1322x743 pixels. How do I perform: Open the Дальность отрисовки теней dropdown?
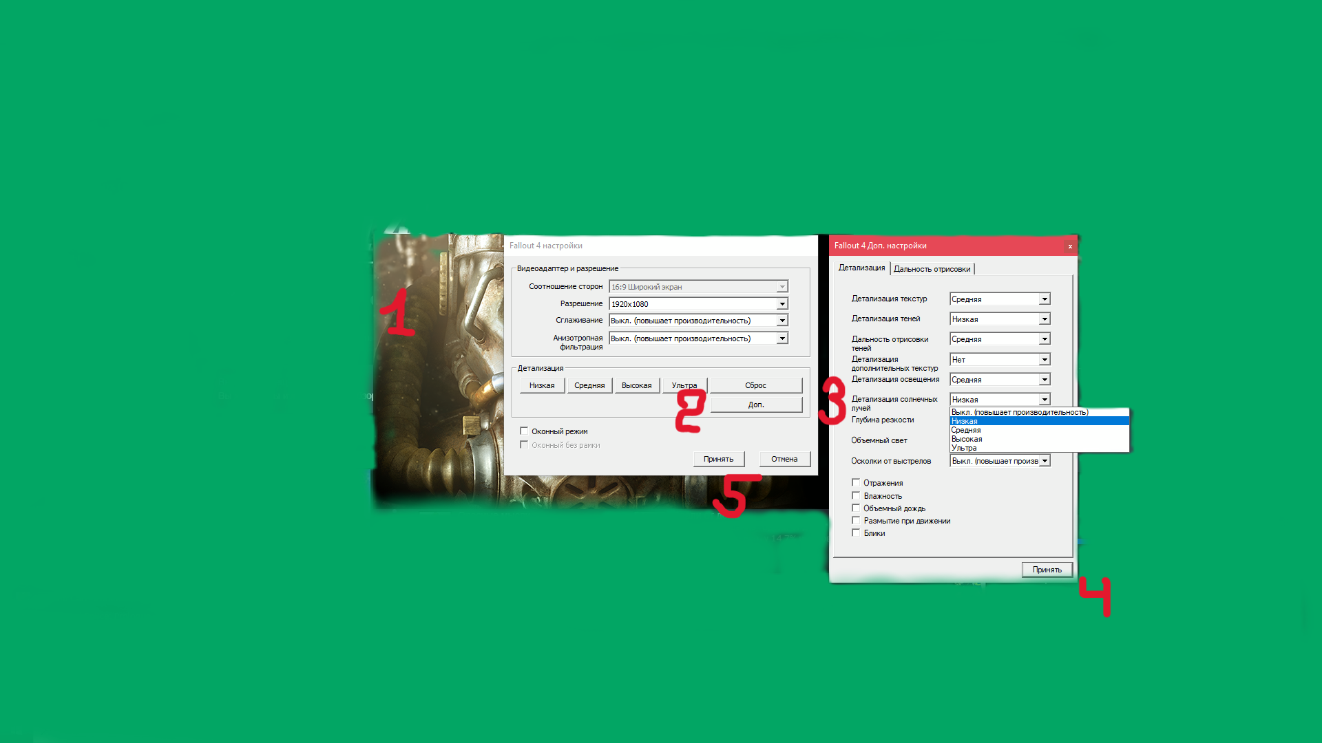pos(1000,339)
